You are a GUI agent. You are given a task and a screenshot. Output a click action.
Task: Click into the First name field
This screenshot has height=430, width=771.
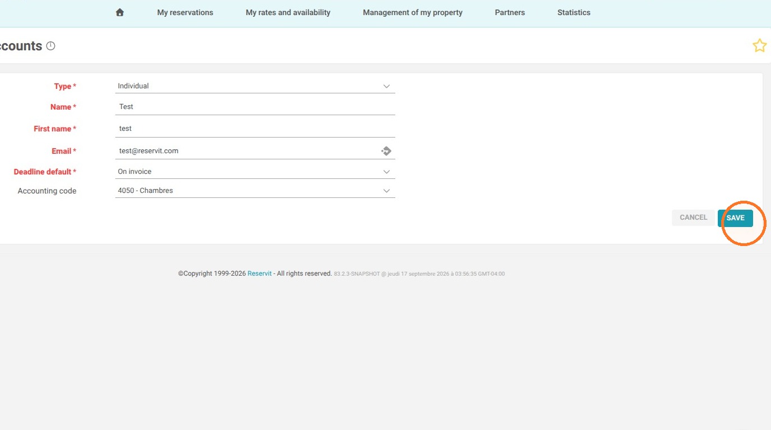255,129
